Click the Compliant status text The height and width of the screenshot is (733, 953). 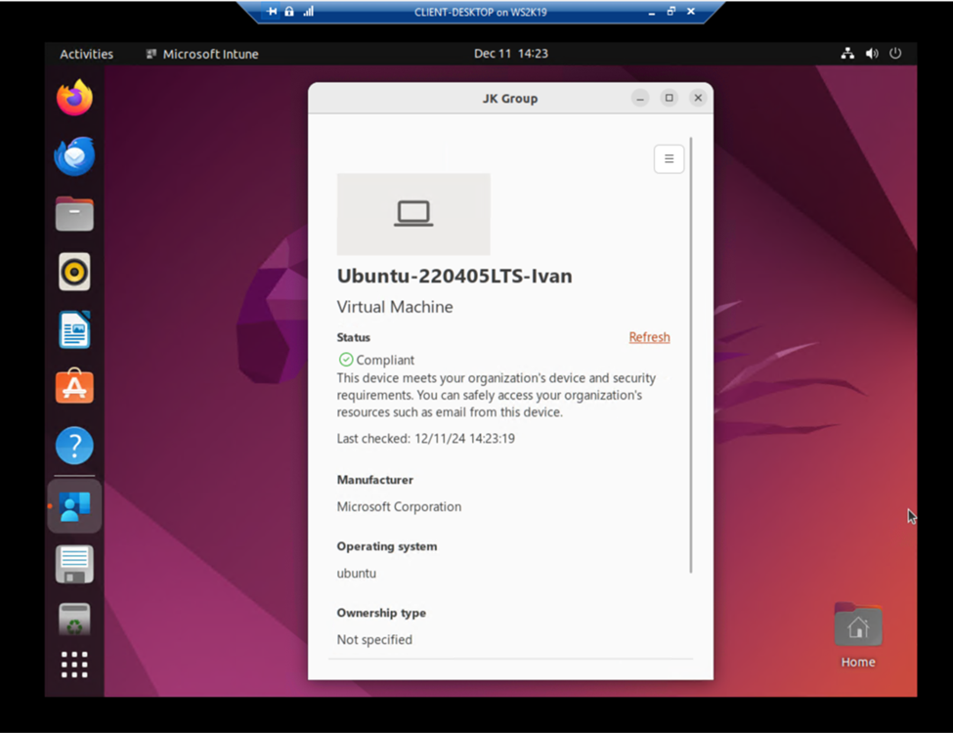click(385, 360)
